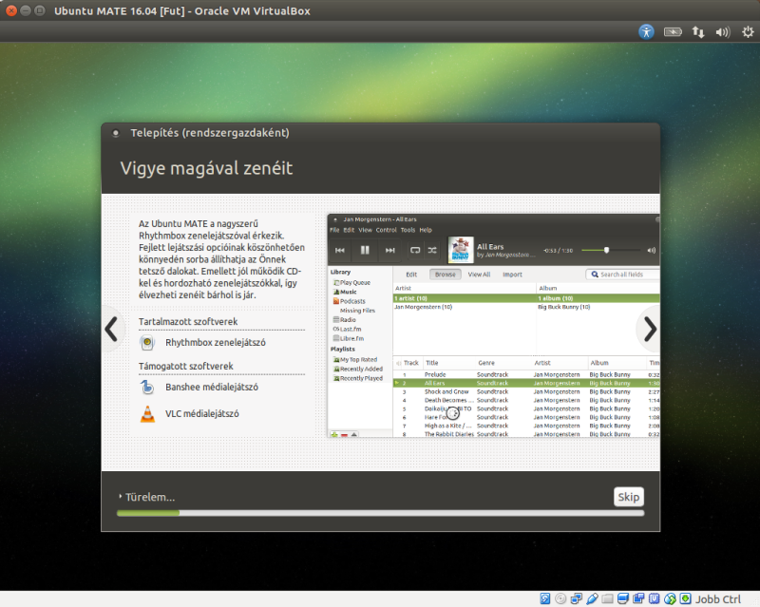Click the Search all fields box
Viewport: 760px width, 607px height.
[622, 275]
